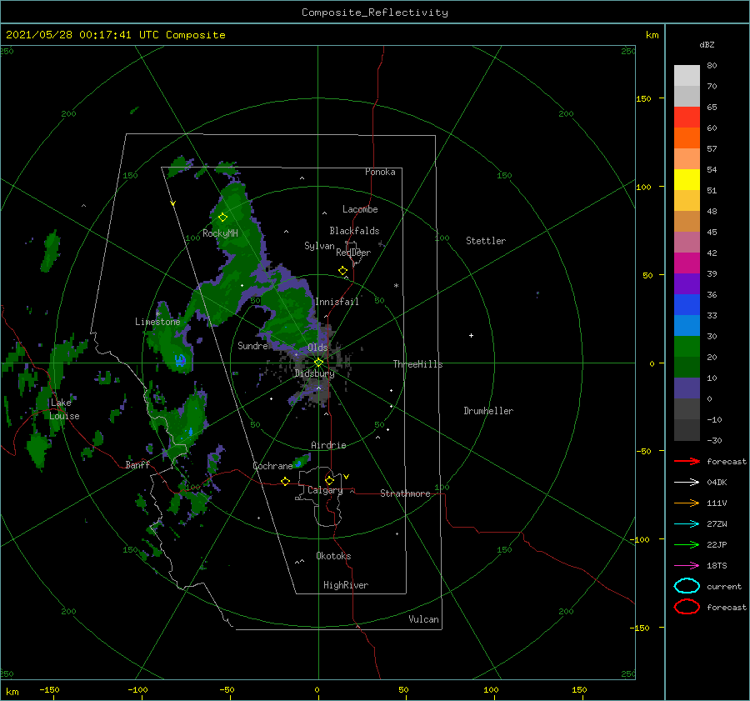This screenshot has width=750, height=701.
Task: Click the asterisk marker near Limestone
Action: pyautogui.click(x=157, y=314)
